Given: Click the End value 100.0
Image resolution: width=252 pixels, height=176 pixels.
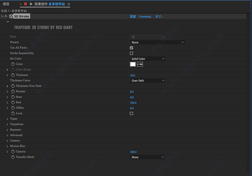Looking at the screenshot, I should click(x=133, y=103).
